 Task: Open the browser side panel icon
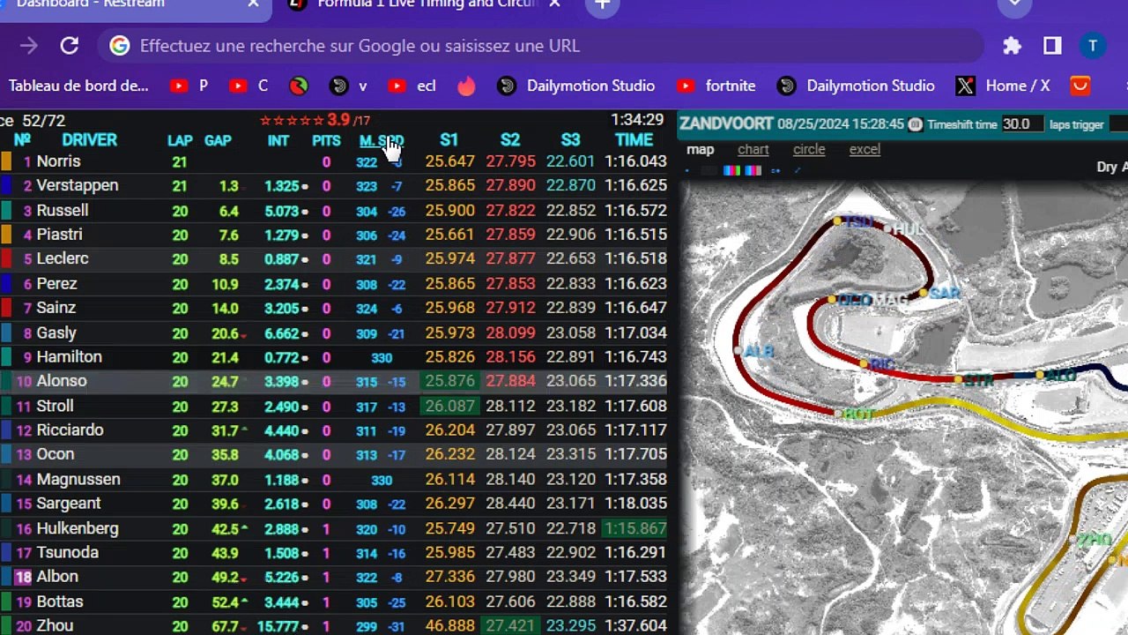coord(1052,46)
